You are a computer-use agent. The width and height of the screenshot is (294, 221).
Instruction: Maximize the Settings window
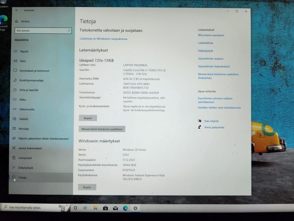237,11
